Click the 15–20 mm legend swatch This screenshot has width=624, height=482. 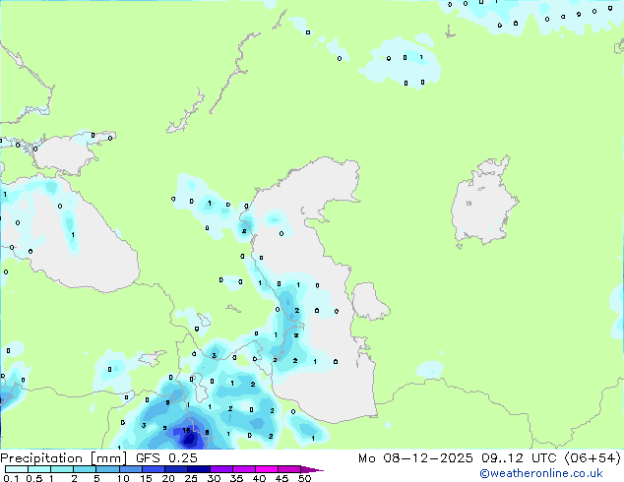[153, 469]
